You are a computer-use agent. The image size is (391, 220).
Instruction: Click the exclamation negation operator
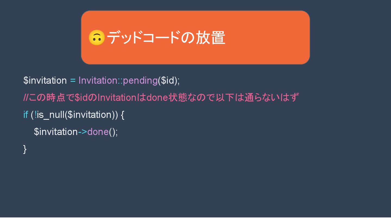tap(35, 115)
